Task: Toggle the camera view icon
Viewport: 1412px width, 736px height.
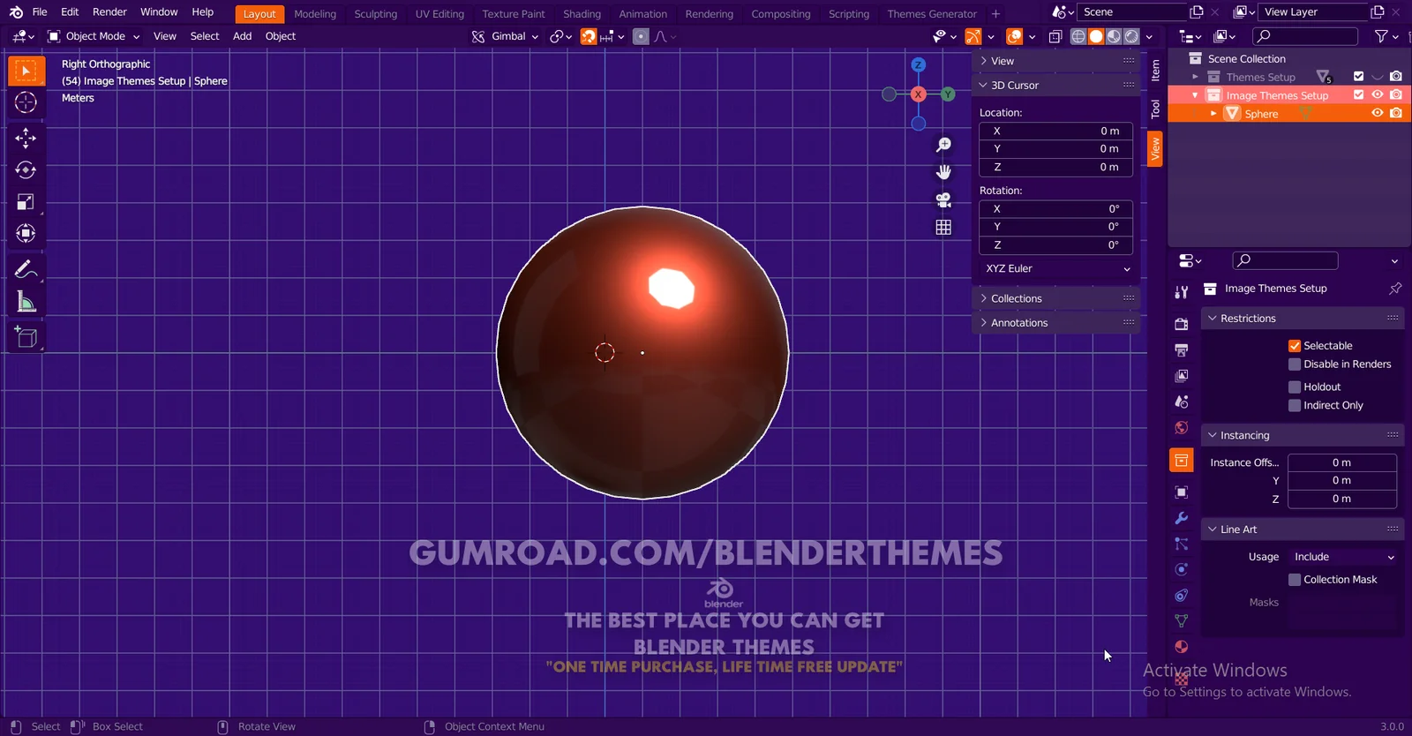Action: pyautogui.click(x=943, y=200)
